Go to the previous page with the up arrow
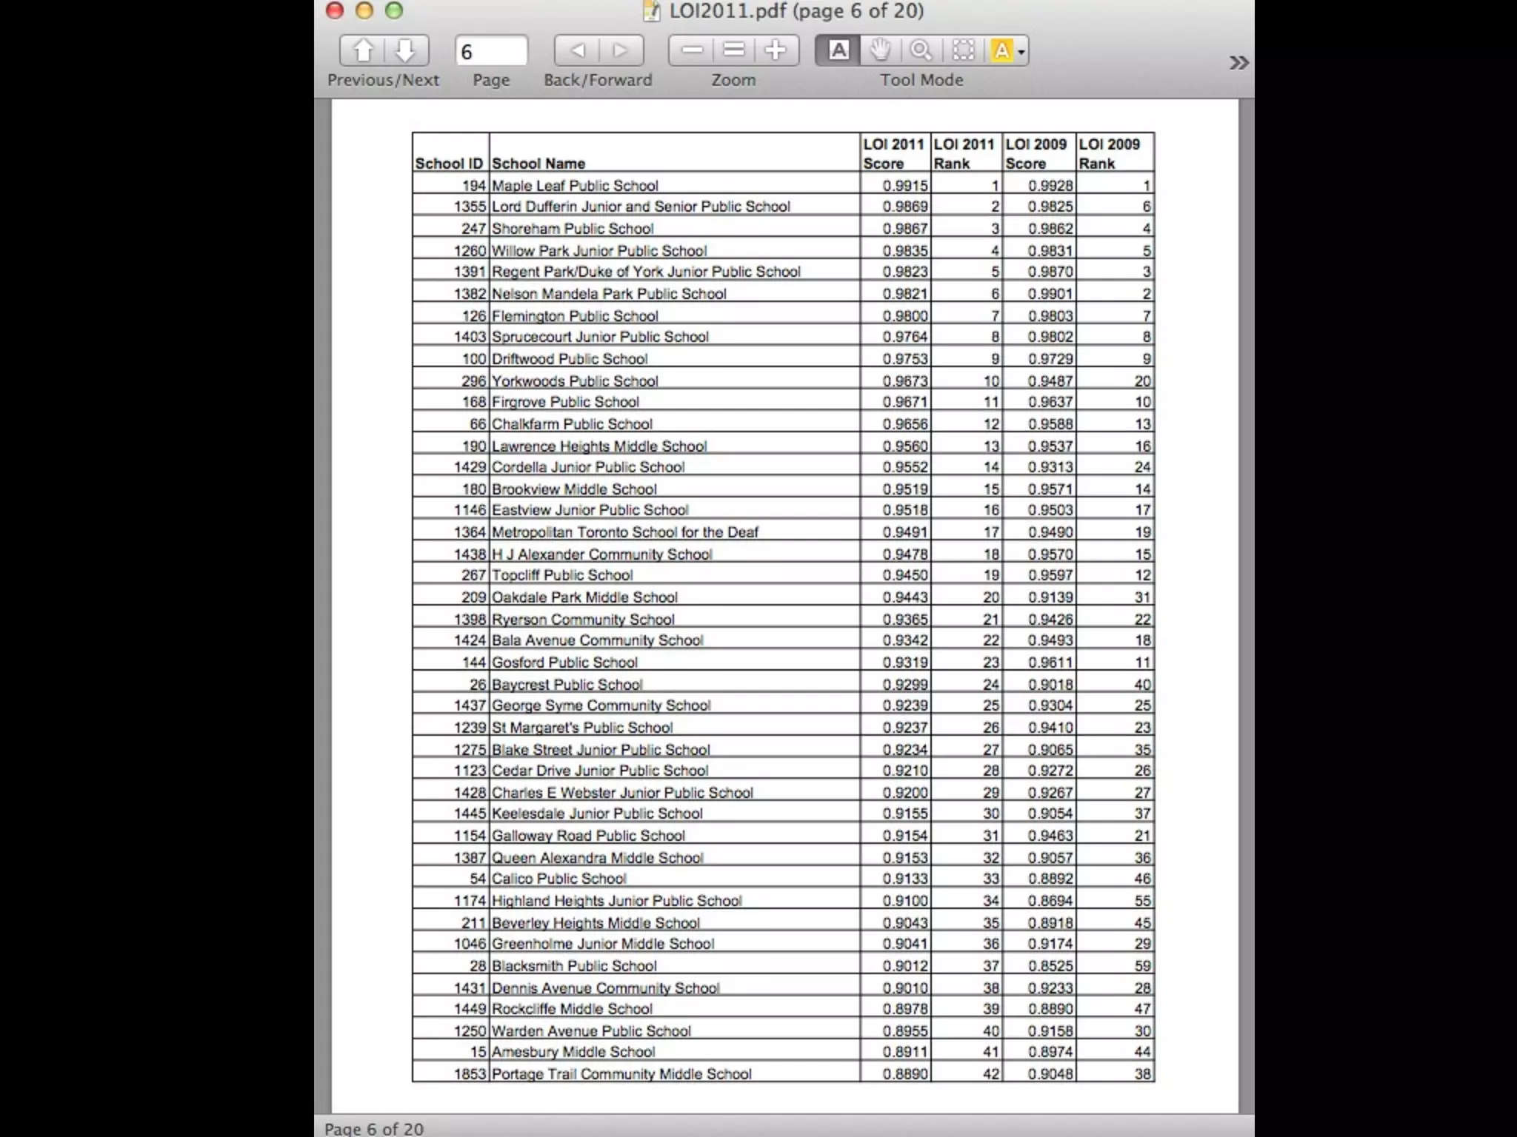 [362, 51]
